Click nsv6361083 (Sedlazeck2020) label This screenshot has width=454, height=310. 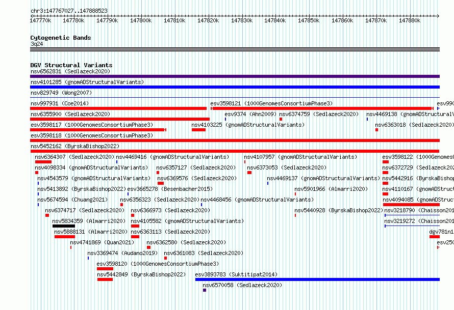point(204,253)
